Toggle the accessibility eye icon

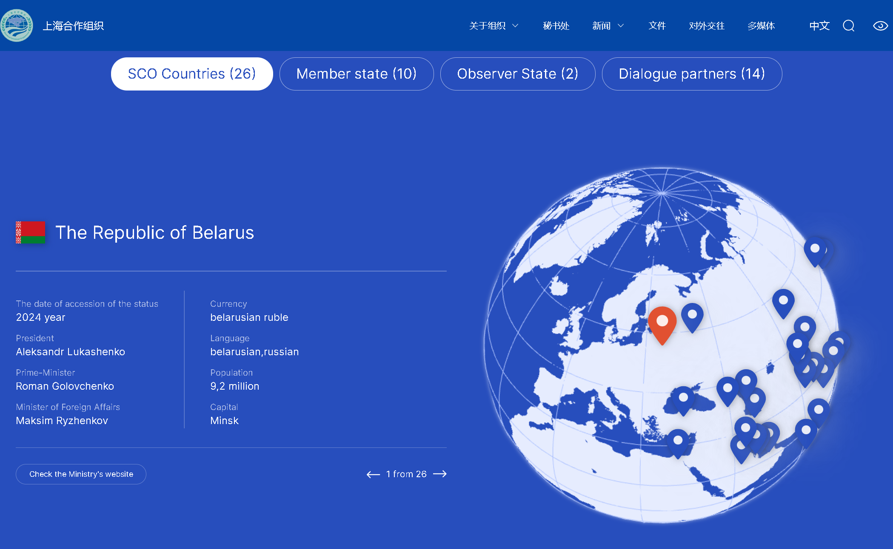(880, 26)
